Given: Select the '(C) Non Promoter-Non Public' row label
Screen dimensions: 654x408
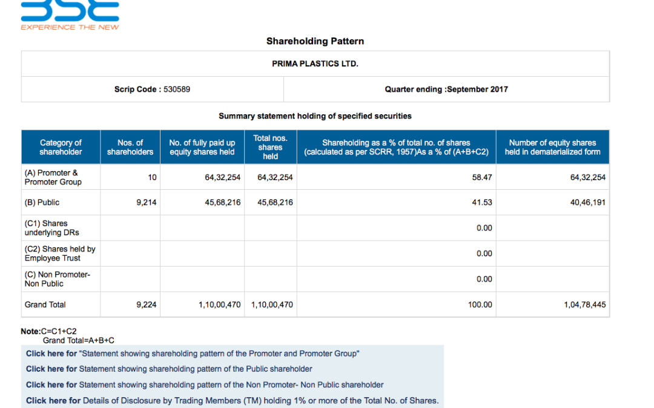Looking at the screenshot, I should pyautogui.click(x=57, y=279).
